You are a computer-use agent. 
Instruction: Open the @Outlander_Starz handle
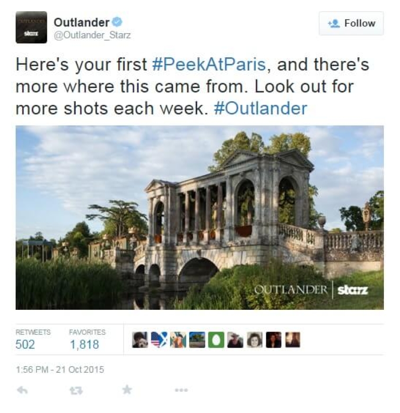pyautogui.click(x=92, y=35)
